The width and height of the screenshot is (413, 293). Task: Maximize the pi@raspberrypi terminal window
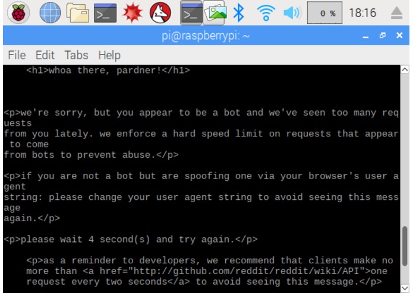[x=383, y=35]
